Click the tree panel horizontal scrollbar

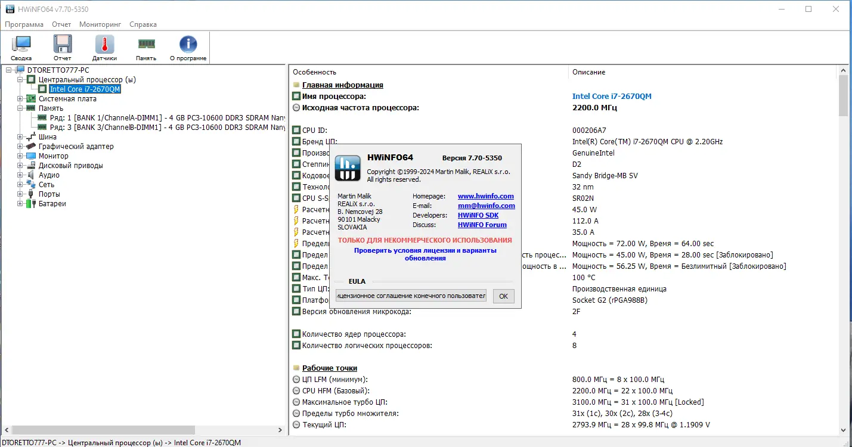(142, 430)
